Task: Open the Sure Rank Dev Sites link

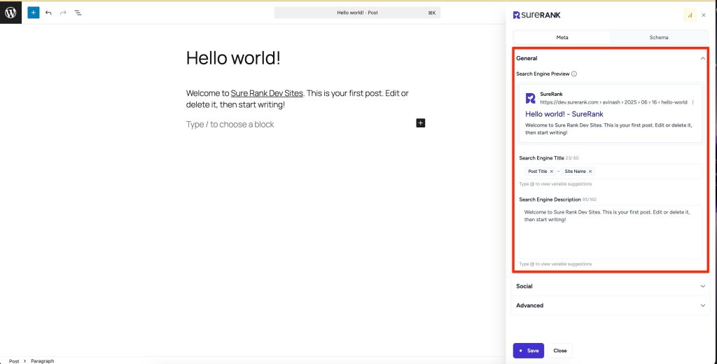Action: (x=267, y=93)
